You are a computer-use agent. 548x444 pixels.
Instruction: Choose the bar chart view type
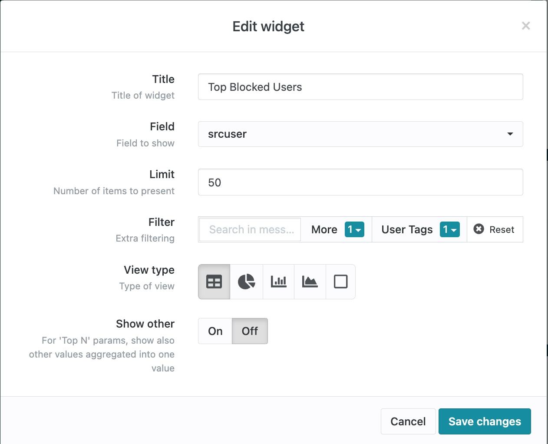pos(278,282)
